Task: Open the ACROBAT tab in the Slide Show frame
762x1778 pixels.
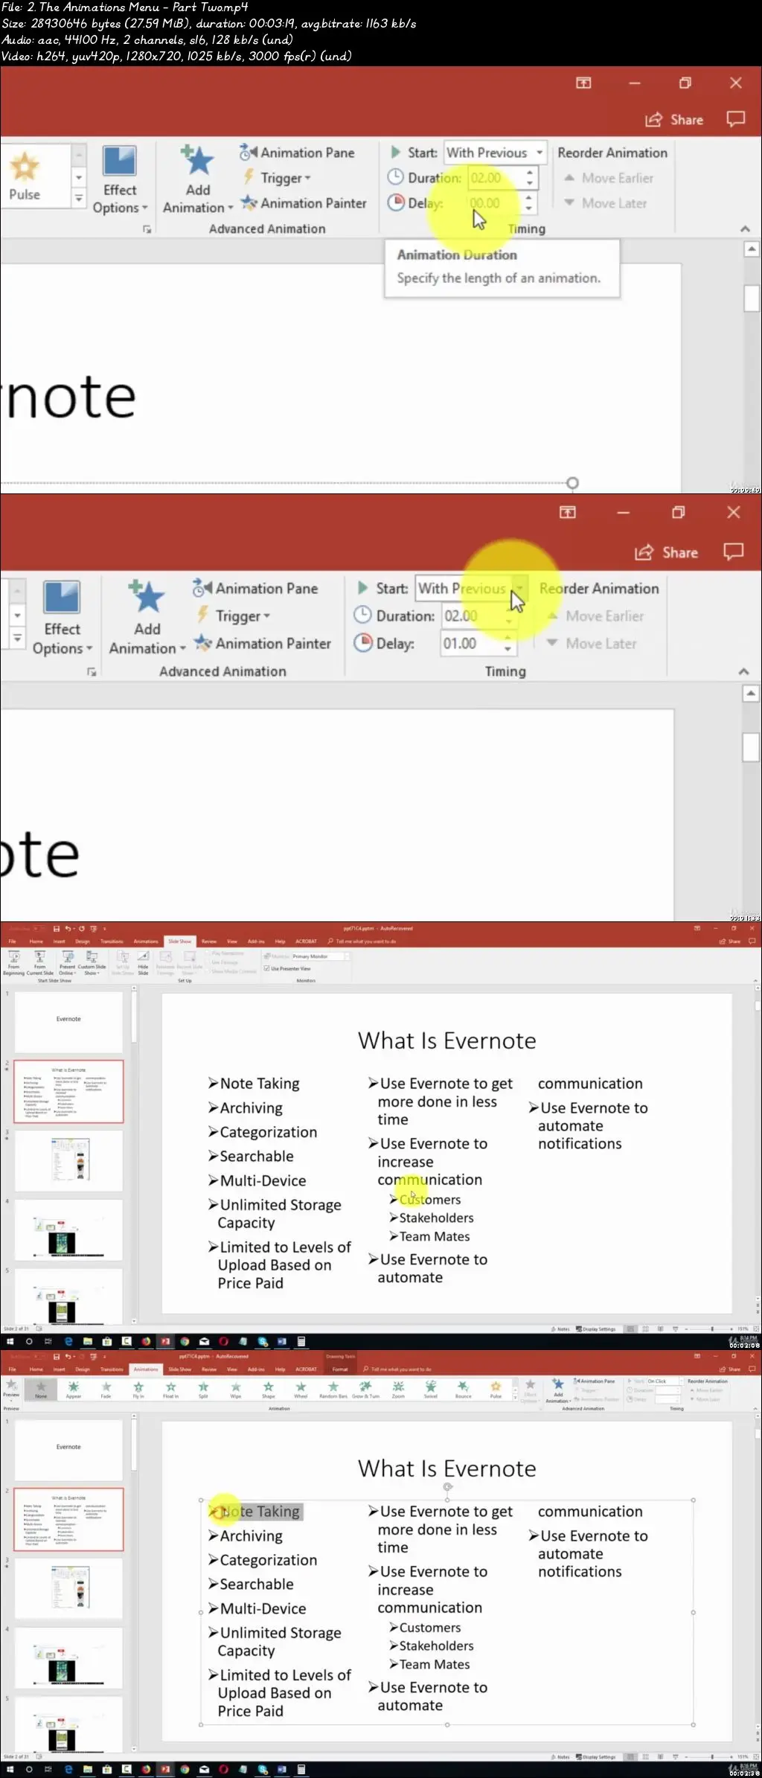Action: (306, 941)
